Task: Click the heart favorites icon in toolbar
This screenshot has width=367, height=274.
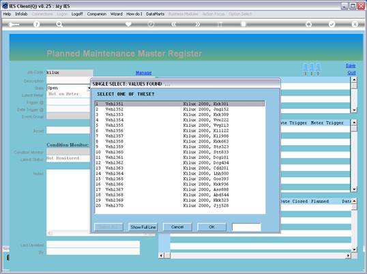Action: [x=128, y=24]
